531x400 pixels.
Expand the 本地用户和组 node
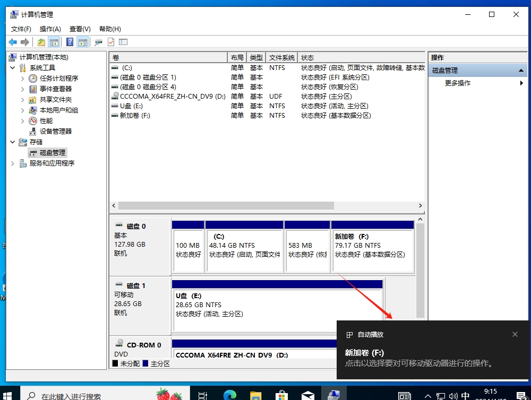pos(22,110)
